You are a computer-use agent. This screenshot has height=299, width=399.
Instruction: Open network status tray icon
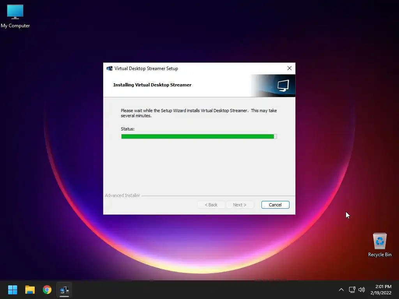tap(352, 290)
